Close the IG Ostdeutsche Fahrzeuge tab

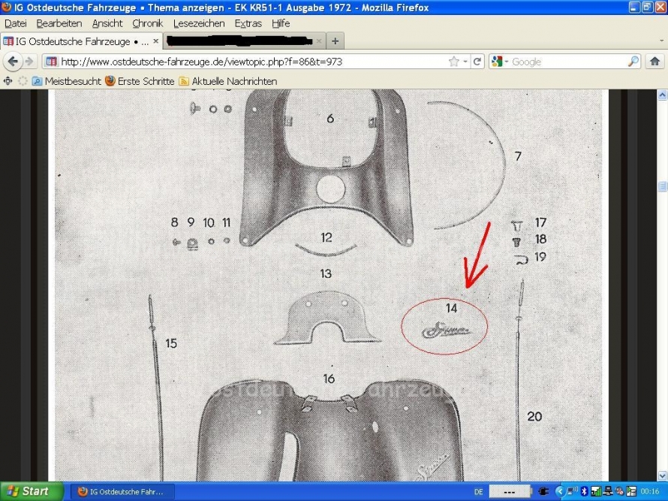[155, 41]
